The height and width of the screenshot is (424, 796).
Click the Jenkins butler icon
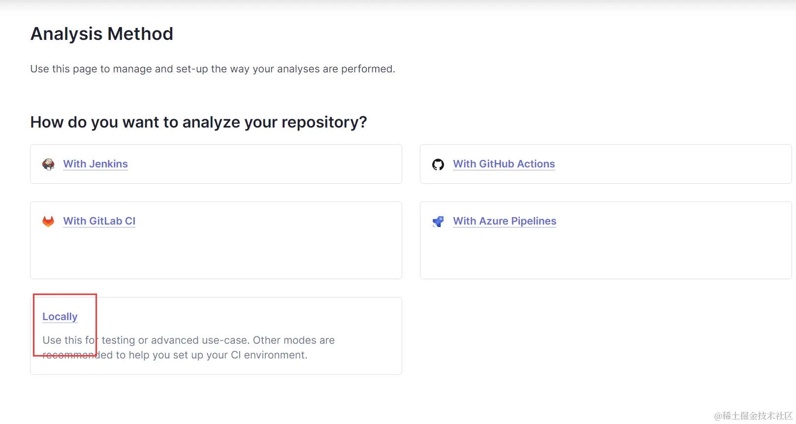point(48,164)
